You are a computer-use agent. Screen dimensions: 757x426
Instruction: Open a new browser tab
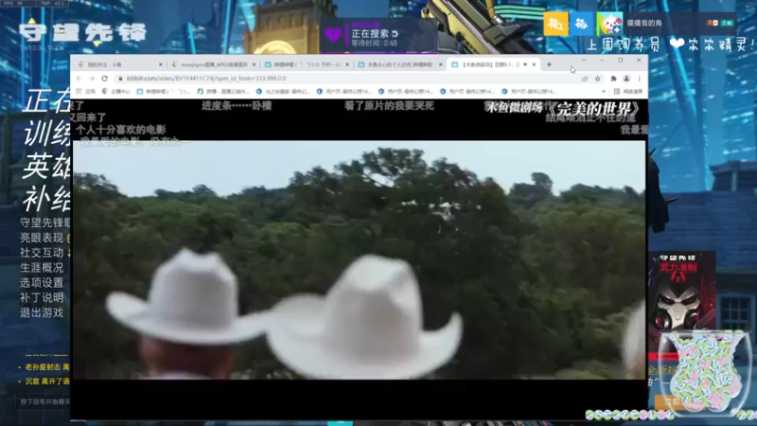coord(549,64)
